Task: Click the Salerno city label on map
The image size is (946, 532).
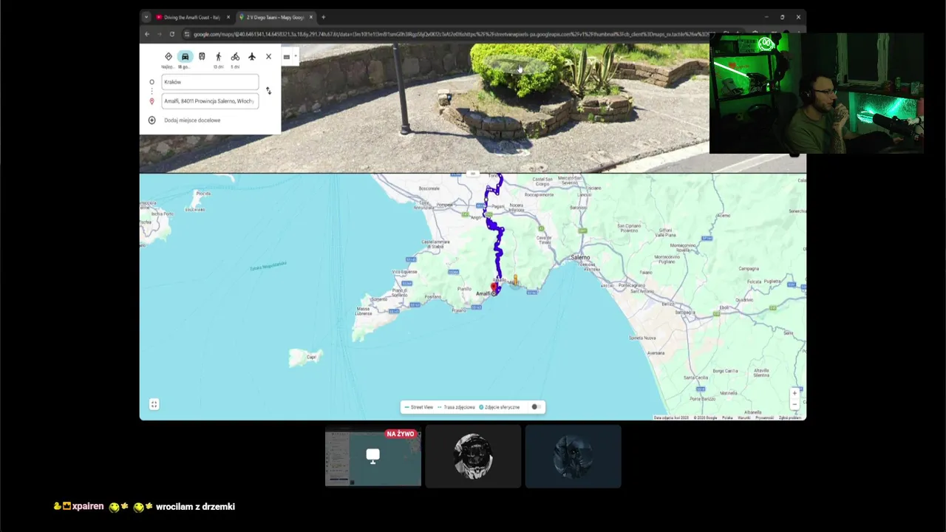Action: click(580, 257)
